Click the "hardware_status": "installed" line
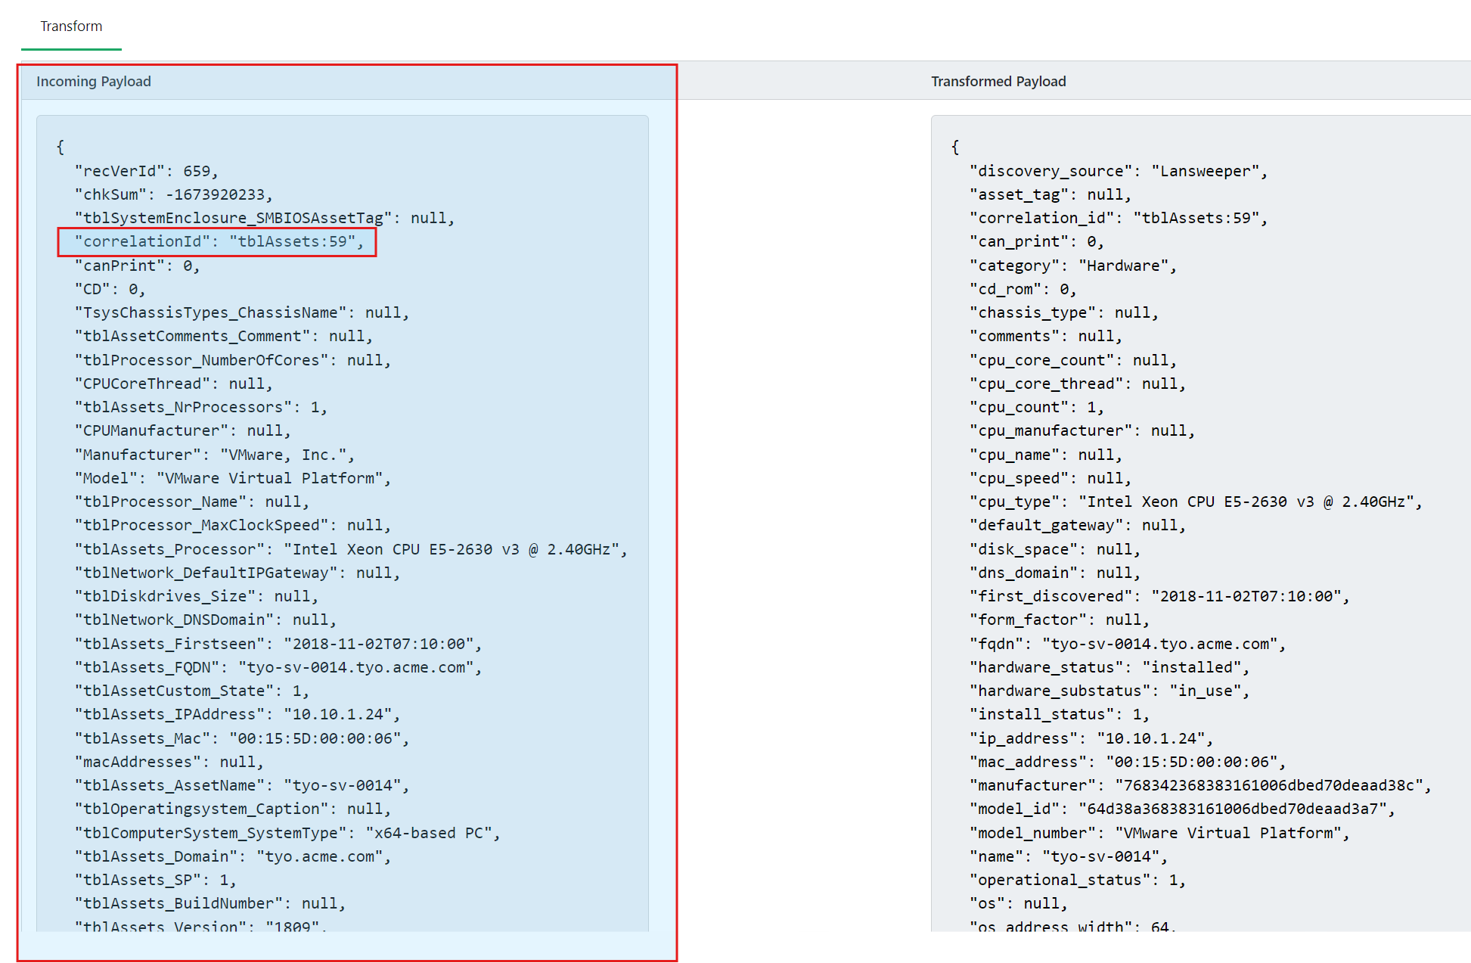This screenshot has height=963, width=1471. tap(1109, 667)
